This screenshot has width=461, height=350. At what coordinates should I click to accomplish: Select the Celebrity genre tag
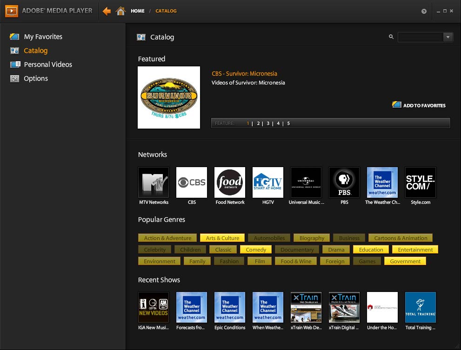[x=154, y=250]
